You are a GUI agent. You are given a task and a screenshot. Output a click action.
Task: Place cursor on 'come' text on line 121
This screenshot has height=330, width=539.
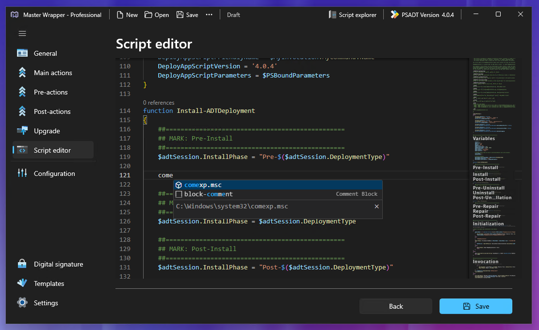(165, 175)
